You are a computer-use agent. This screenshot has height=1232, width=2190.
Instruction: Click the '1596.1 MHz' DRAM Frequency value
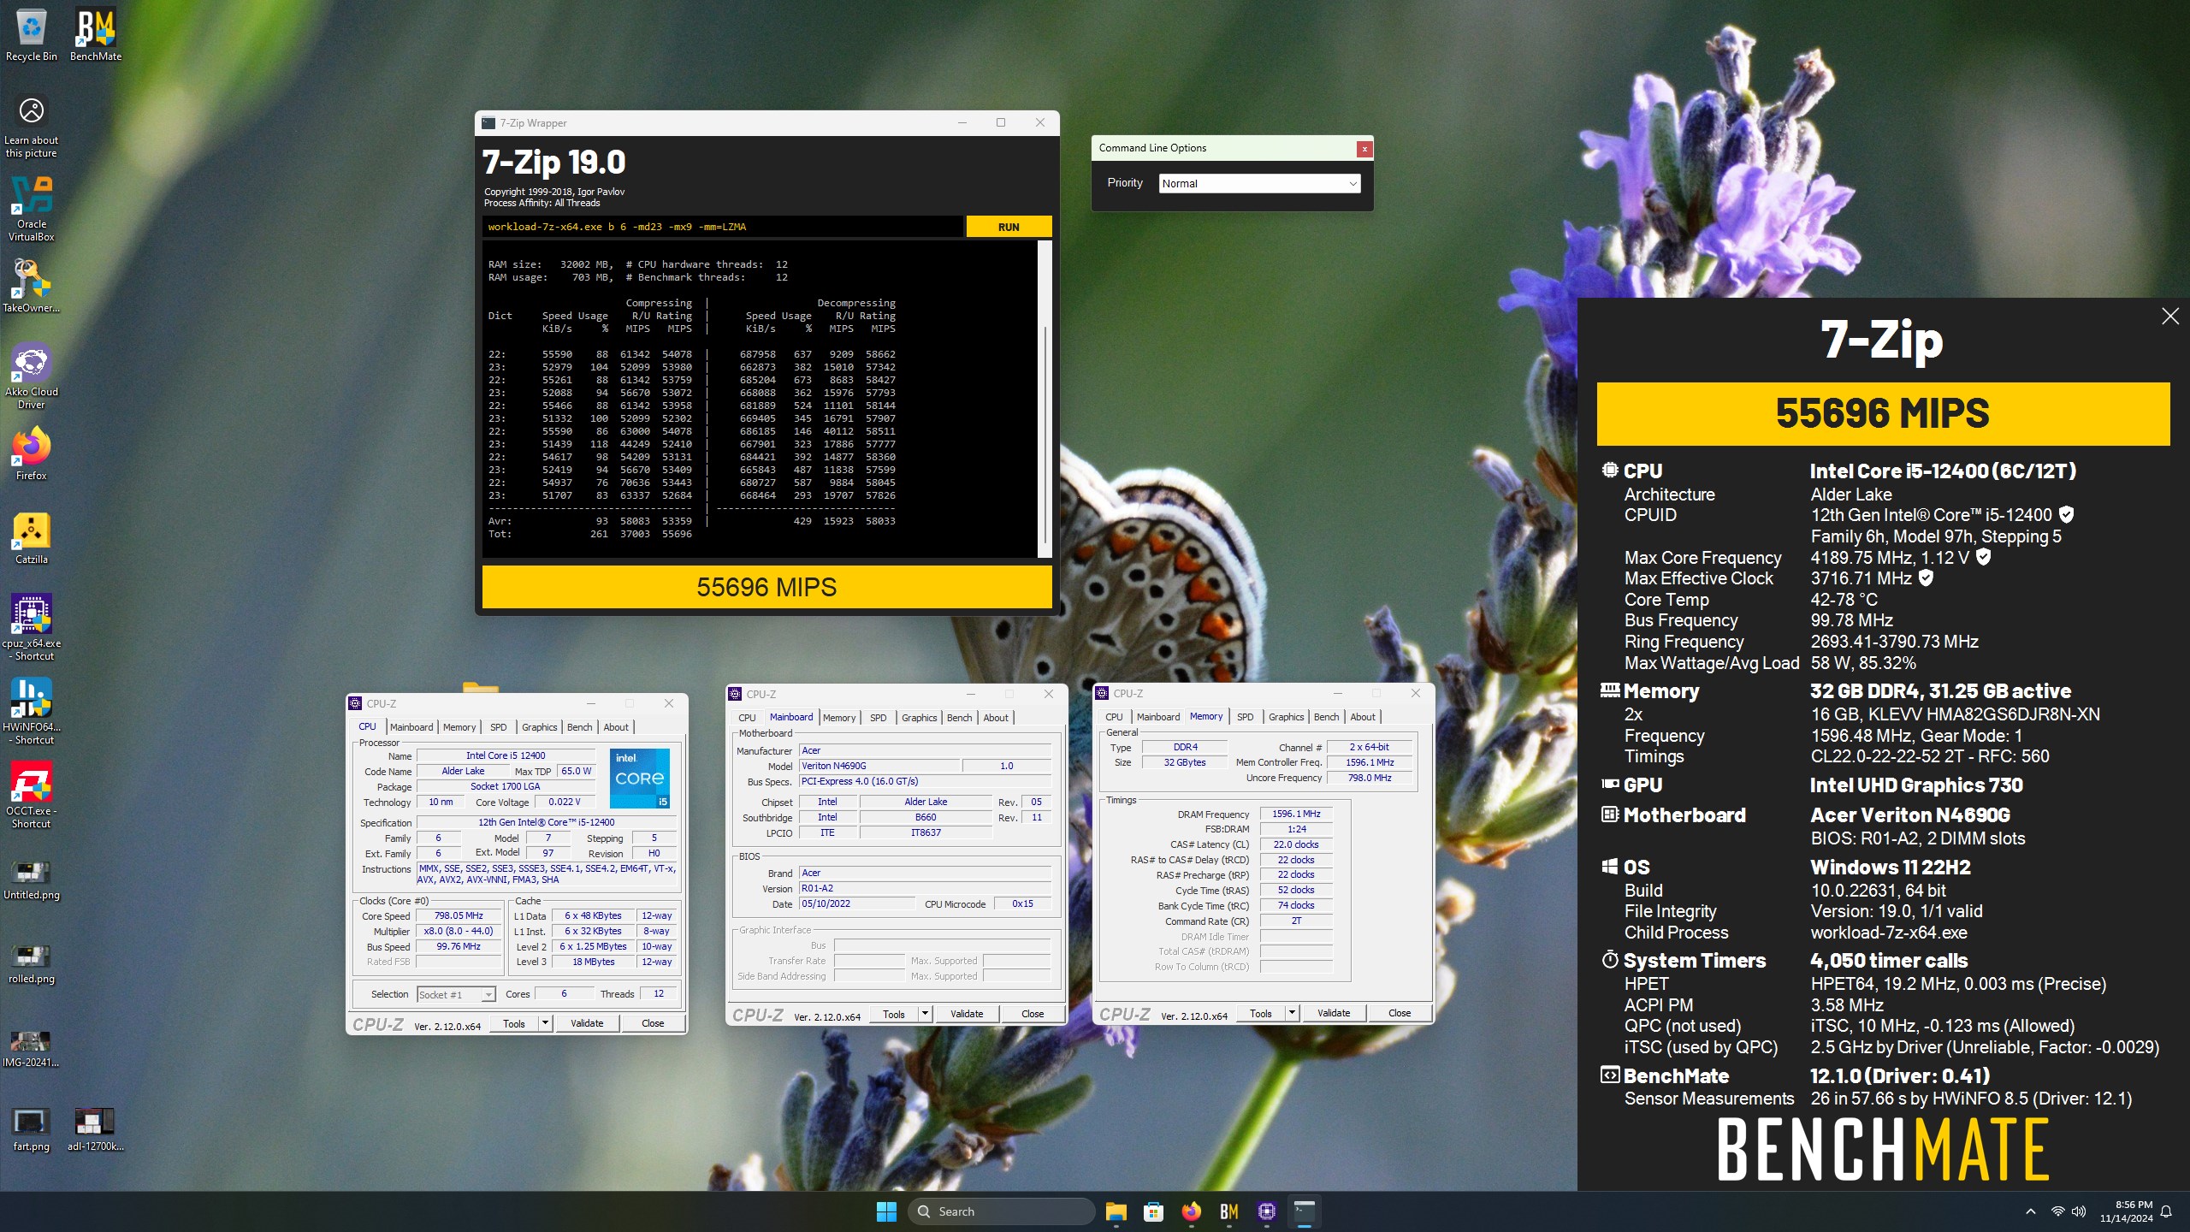click(1295, 814)
